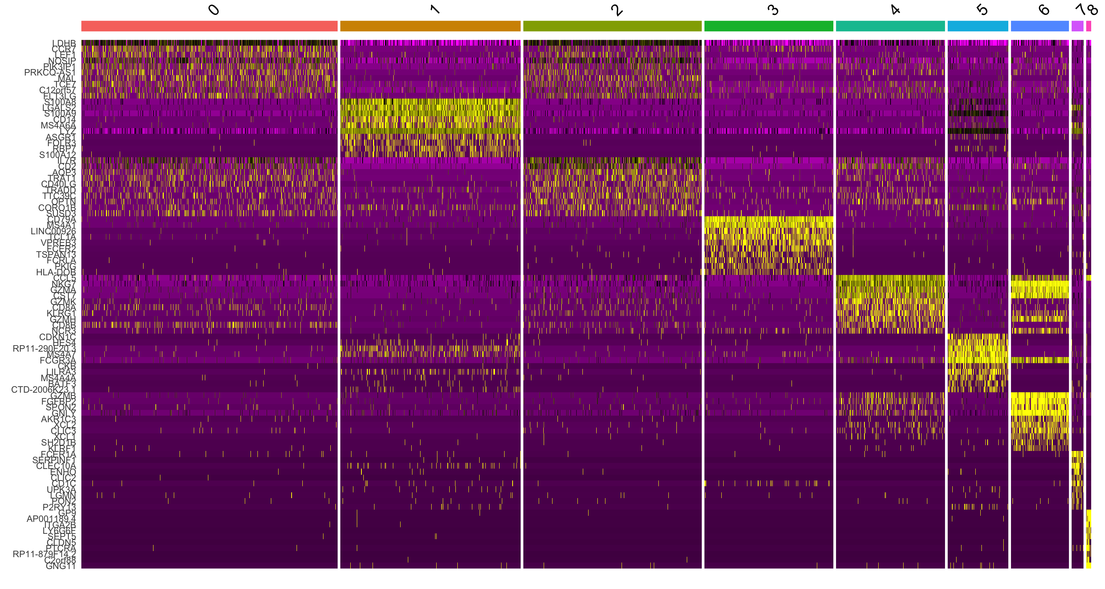
Task: Click the yellow CD79A block in cluster 3
Action: pyautogui.click(x=768, y=219)
